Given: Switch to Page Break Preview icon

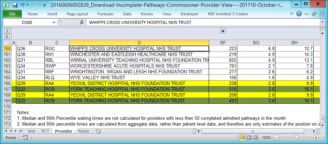Looking at the screenshot, I should pos(255,138).
